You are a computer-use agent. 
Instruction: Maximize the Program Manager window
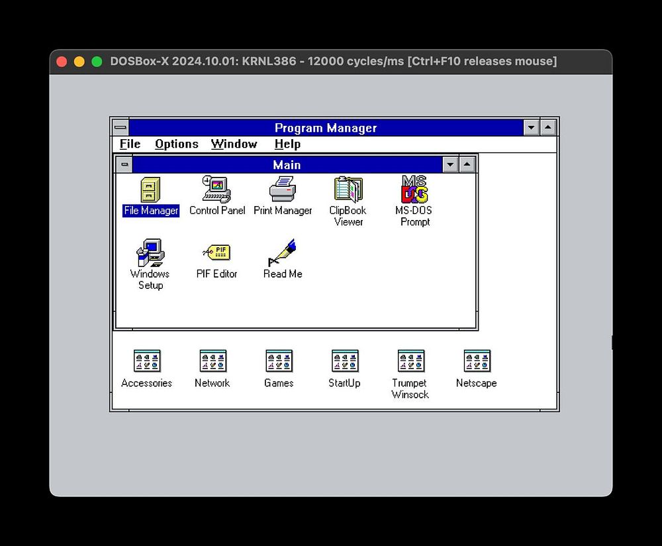548,127
